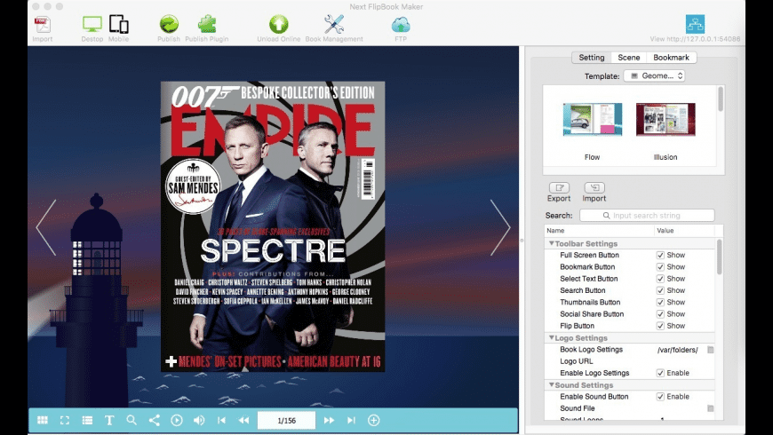Disable Enable Logo Settings checkbox

660,373
